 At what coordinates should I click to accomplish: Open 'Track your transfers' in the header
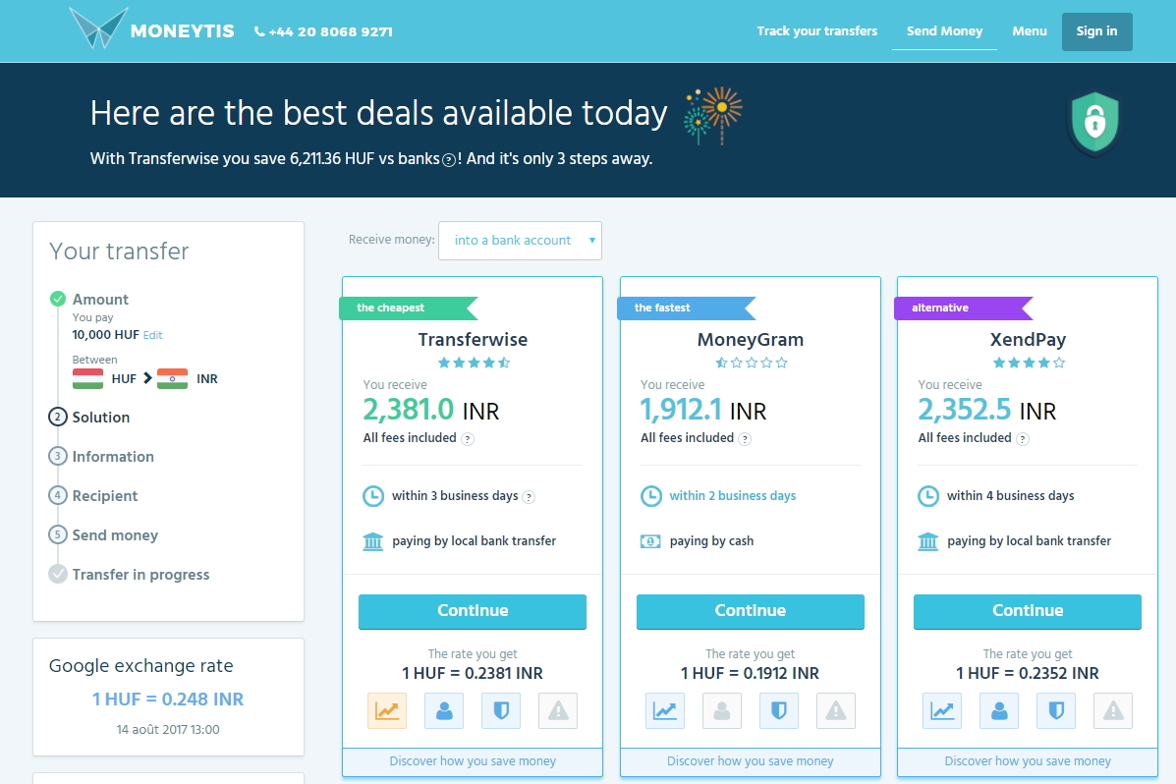(816, 30)
